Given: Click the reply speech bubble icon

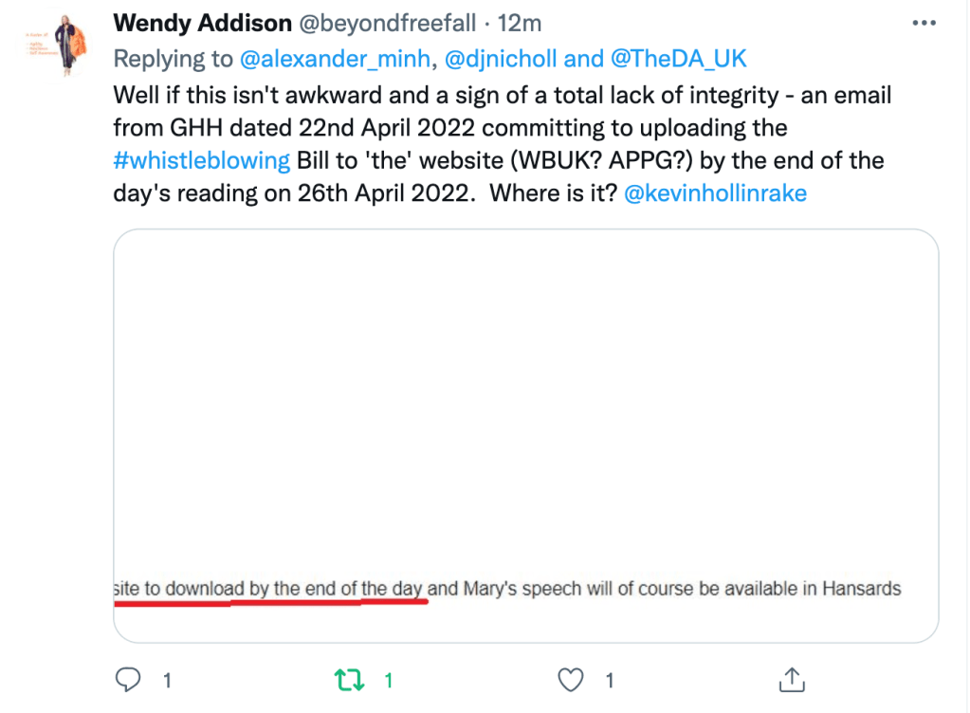Looking at the screenshot, I should point(128,680).
